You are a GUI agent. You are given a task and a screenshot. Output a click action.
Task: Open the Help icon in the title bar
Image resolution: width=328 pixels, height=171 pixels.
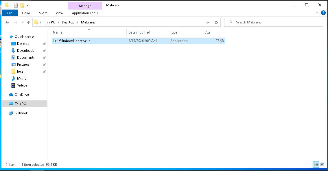(x=323, y=13)
